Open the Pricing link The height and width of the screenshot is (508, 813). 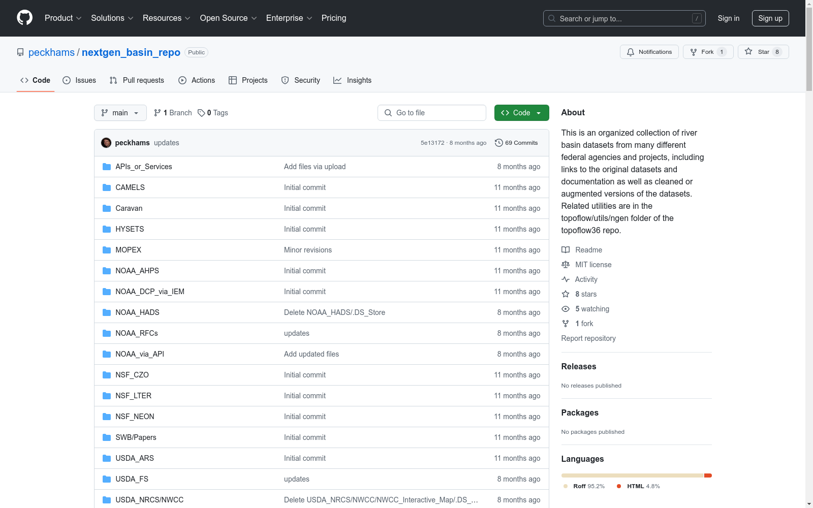(334, 18)
